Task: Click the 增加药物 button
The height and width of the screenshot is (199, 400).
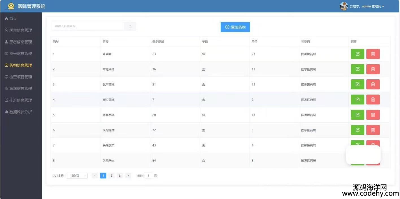Action: coord(235,27)
